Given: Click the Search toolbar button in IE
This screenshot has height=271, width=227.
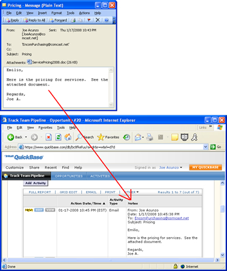Looking at the screenshot, I should point(85,137).
